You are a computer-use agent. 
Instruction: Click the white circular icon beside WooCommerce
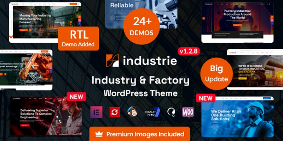coord(171,112)
